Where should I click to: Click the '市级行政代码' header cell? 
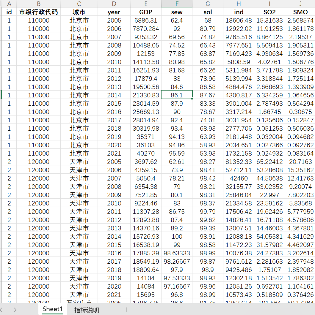tap(39, 12)
